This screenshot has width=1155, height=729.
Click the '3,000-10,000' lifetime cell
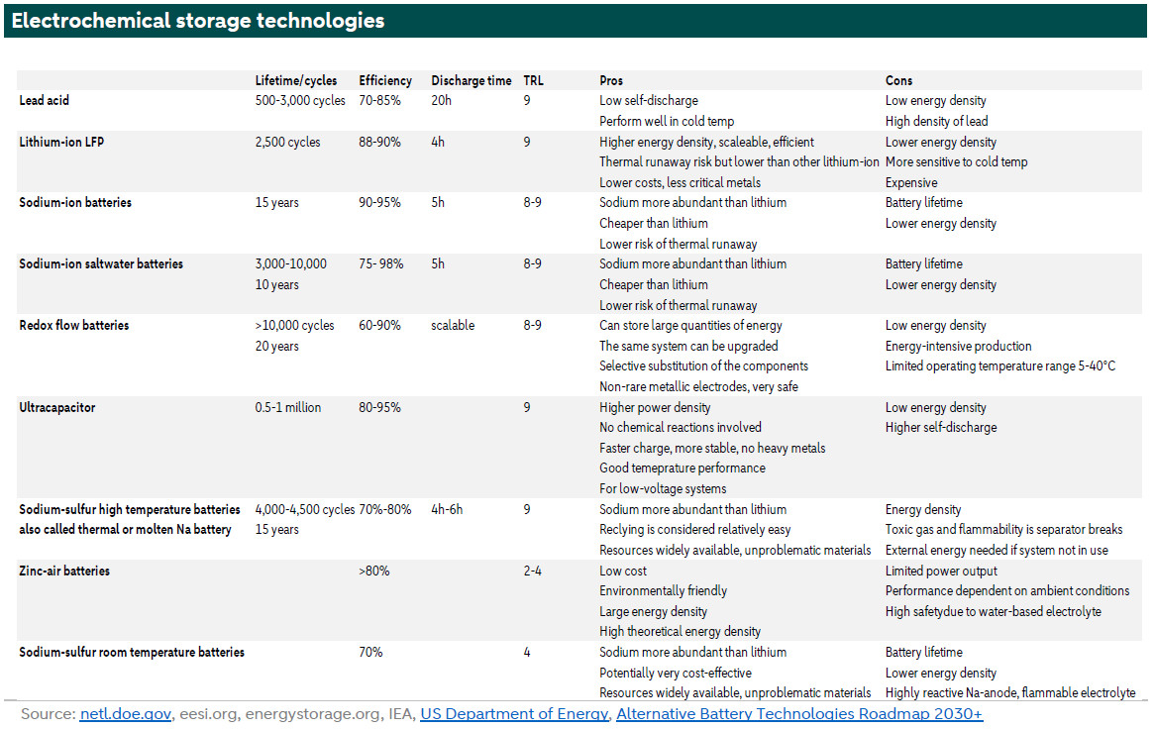pos(291,263)
